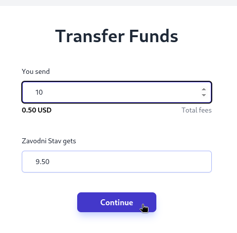Click the Zavodni Stav gets label
Screen dimensions: 237x233
tap(49, 141)
